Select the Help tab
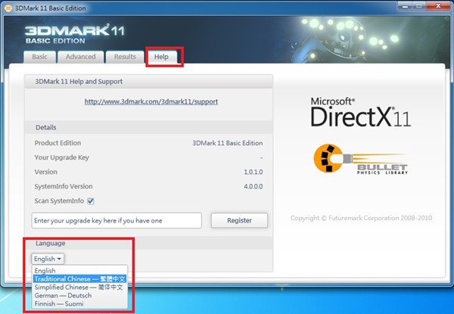This screenshot has width=454, height=314. click(162, 57)
